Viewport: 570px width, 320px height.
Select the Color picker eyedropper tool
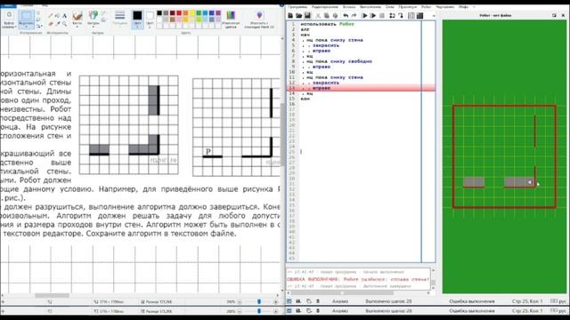57,24
